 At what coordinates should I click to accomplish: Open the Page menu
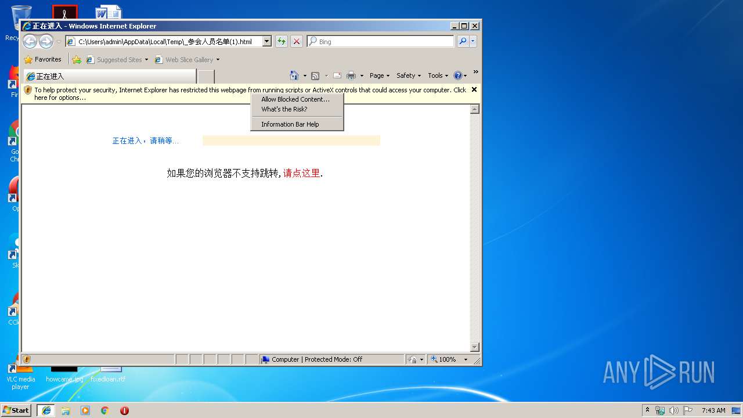[380, 75]
